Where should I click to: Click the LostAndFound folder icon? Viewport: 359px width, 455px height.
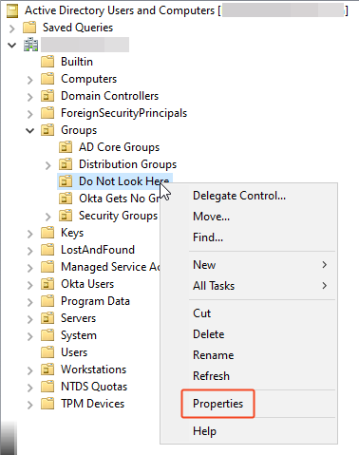(47, 250)
